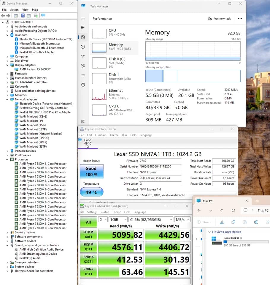Click Serial Number field in CrystalDiskInfo
This screenshot has height=285, width=270.
160,167
